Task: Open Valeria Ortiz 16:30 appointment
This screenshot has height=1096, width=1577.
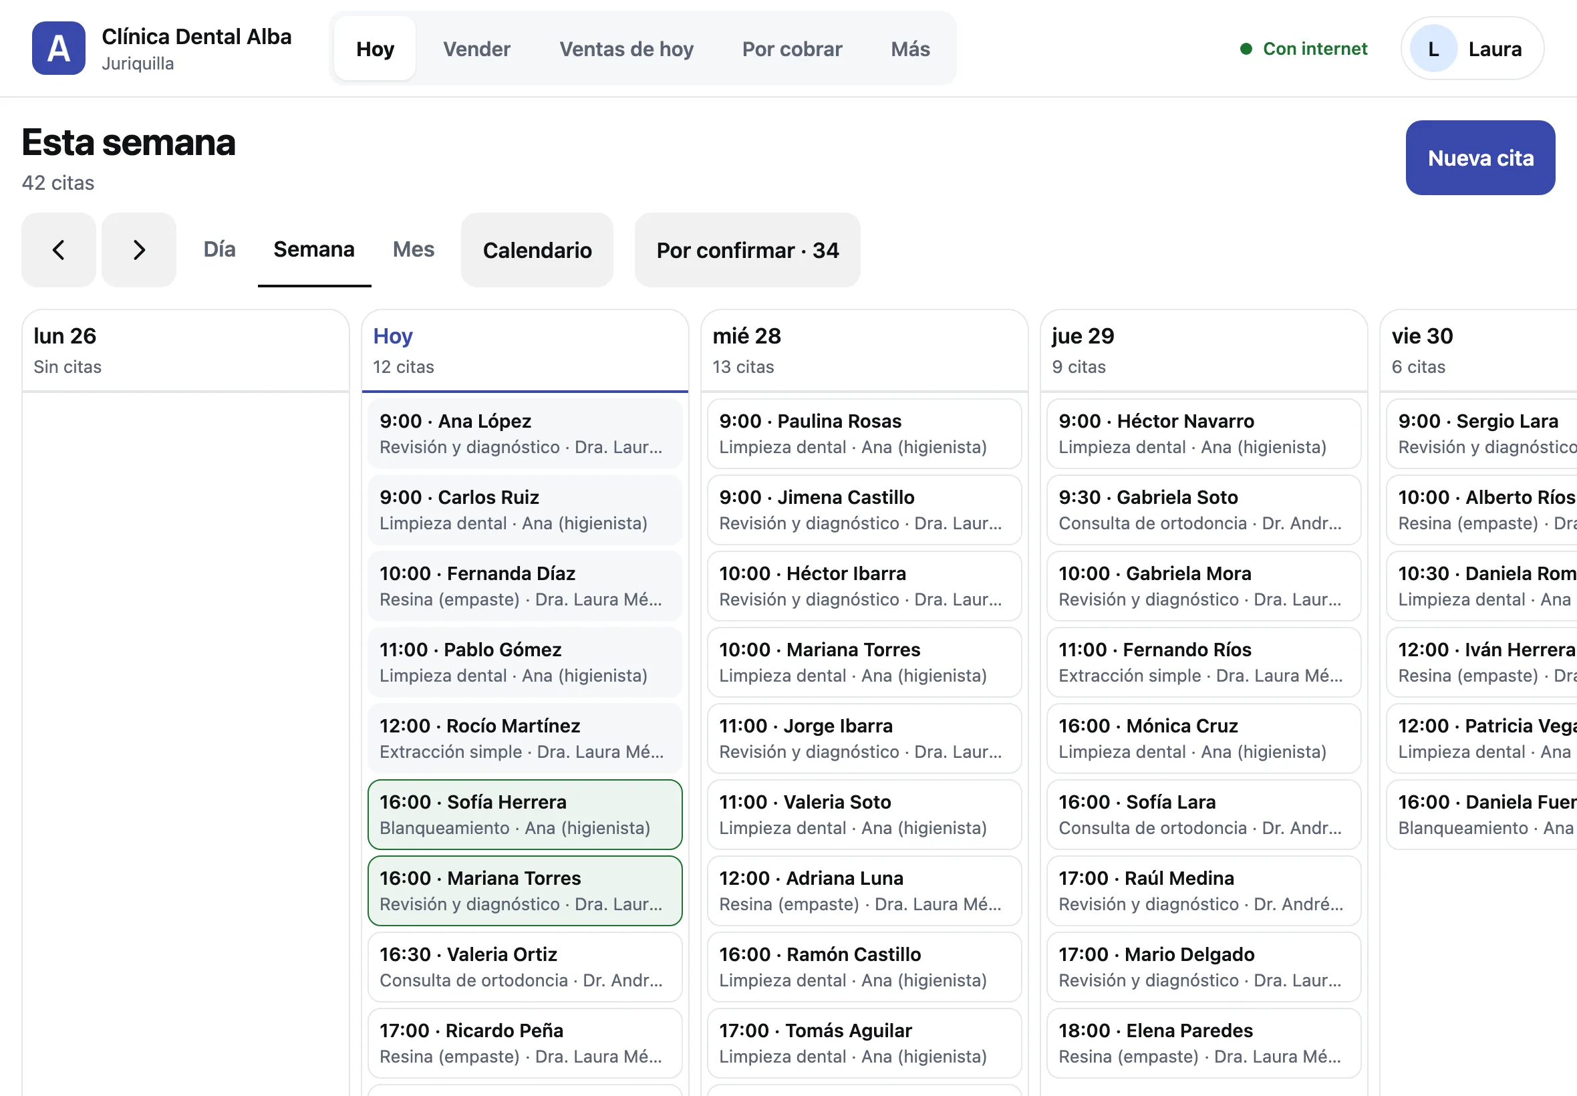Action: (525, 968)
